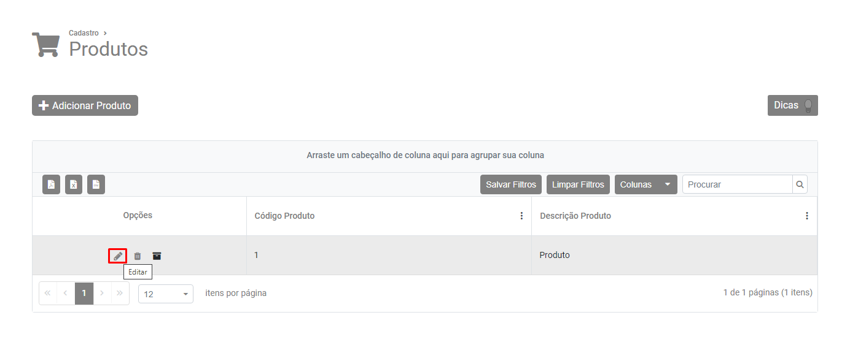The width and height of the screenshot is (858, 353).
Task: Click the Salvar Filtros button
Action: pyautogui.click(x=511, y=184)
